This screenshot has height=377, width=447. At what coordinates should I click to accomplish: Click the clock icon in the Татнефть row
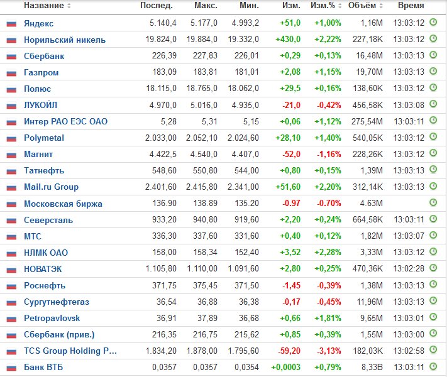[x=433, y=170]
